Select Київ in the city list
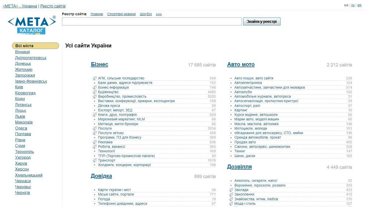Image resolution: width=367 pixels, height=207 pixels. pyautogui.click(x=19, y=87)
